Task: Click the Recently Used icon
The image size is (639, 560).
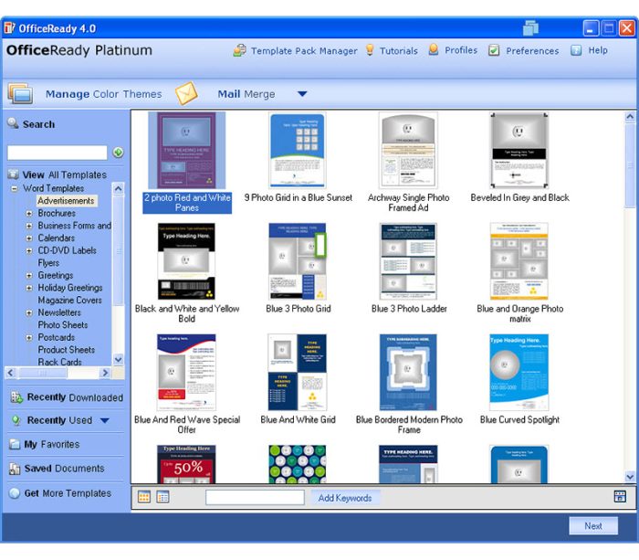Action: [16, 420]
